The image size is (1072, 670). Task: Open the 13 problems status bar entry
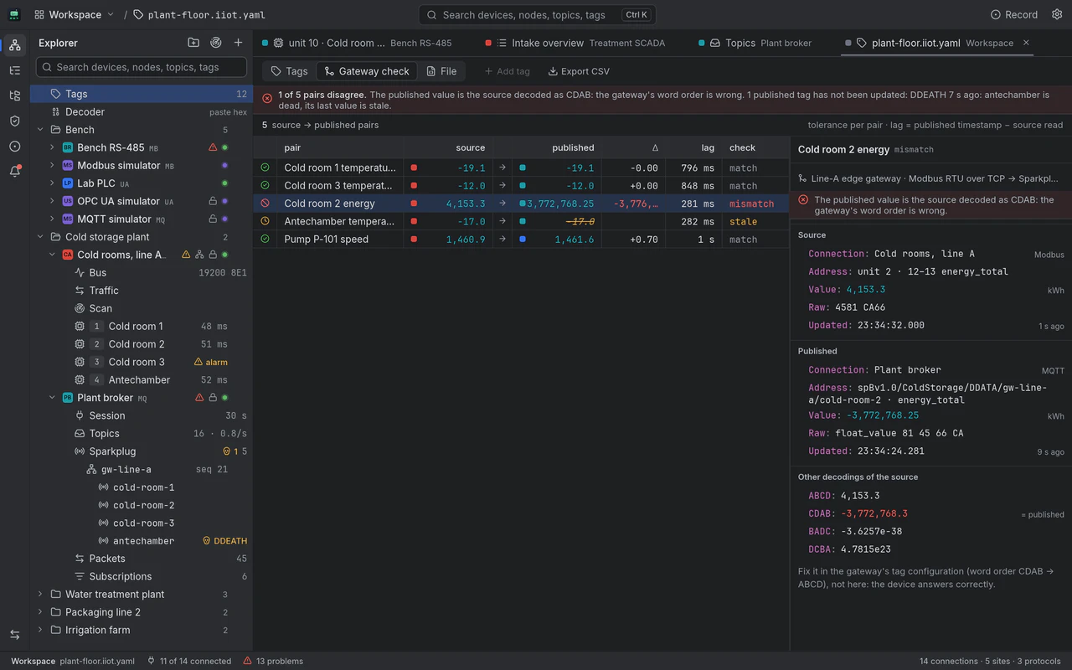(273, 661)
